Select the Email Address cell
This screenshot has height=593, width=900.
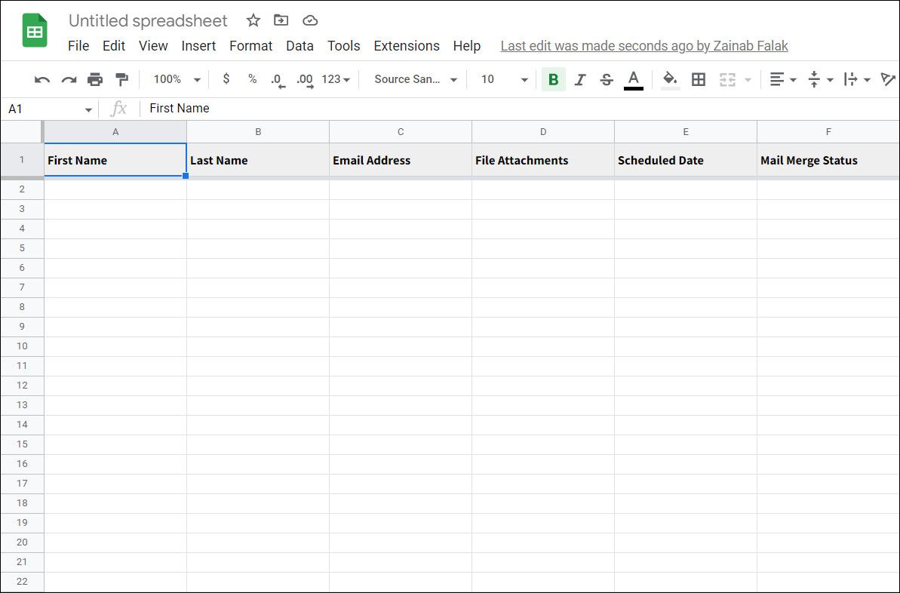[x=401, y=160]
